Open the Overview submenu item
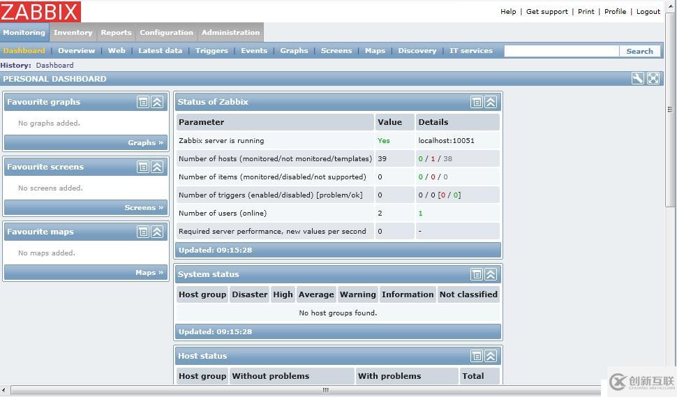 (76, 50)
